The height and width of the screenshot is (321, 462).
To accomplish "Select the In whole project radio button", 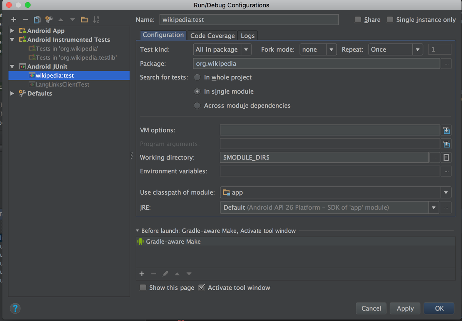I will 197,77.
